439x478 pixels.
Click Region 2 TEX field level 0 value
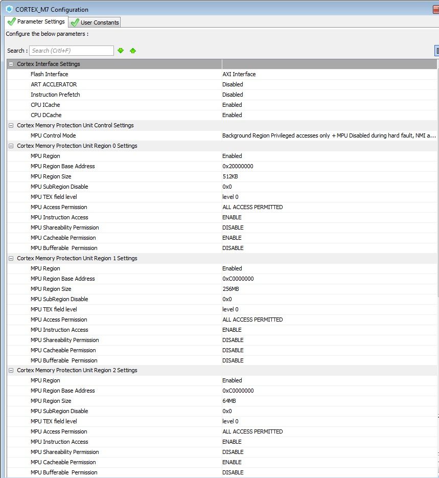230,421
